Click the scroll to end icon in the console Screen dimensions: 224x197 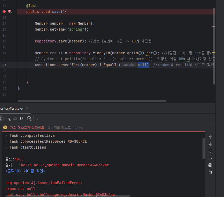pos(210,158)
